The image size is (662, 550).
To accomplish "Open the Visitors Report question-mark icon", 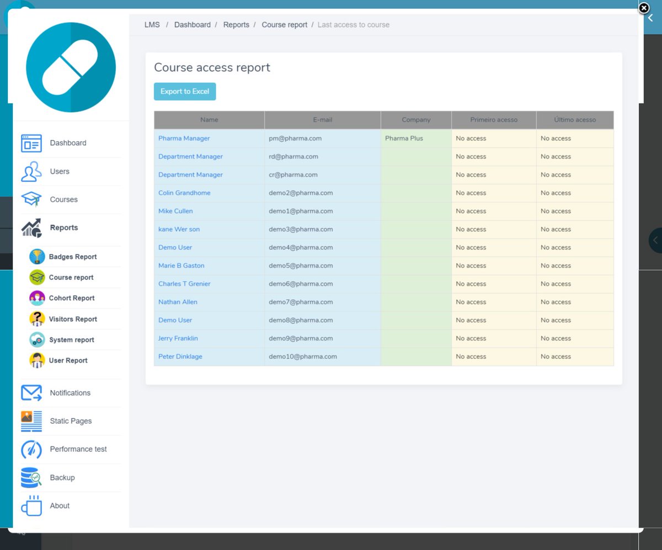I will pyautogui.click(x=36, y=319).
